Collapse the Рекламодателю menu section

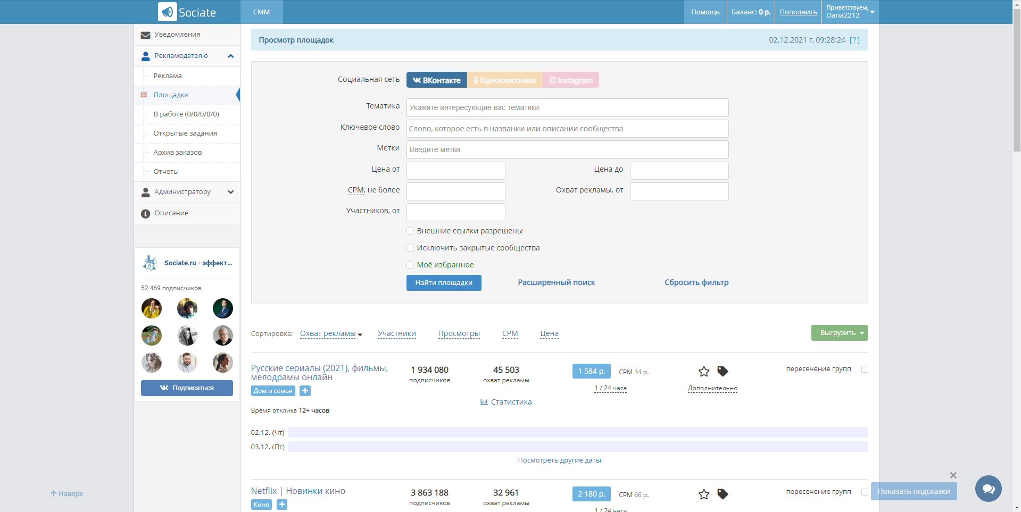[x=230, y=56]
